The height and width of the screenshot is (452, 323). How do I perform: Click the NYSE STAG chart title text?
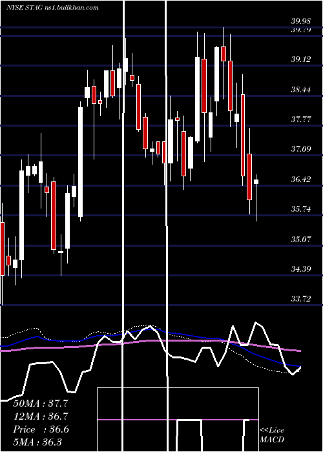click(x=52, y=8)
